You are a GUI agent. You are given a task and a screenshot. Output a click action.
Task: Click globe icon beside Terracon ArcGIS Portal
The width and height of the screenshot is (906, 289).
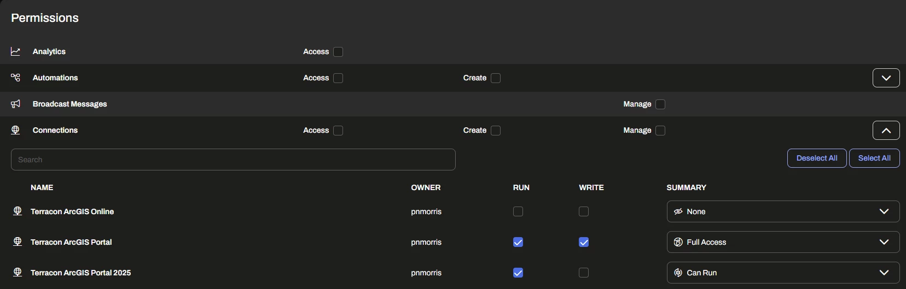[18, 241]
